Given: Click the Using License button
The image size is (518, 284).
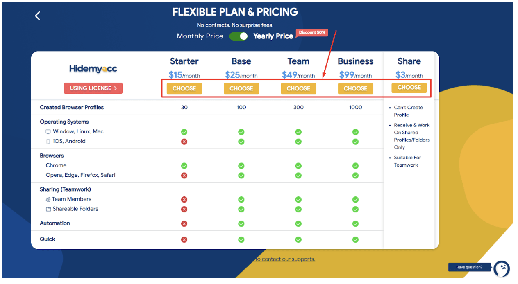Looking at the screenshot, I should 93,88.
